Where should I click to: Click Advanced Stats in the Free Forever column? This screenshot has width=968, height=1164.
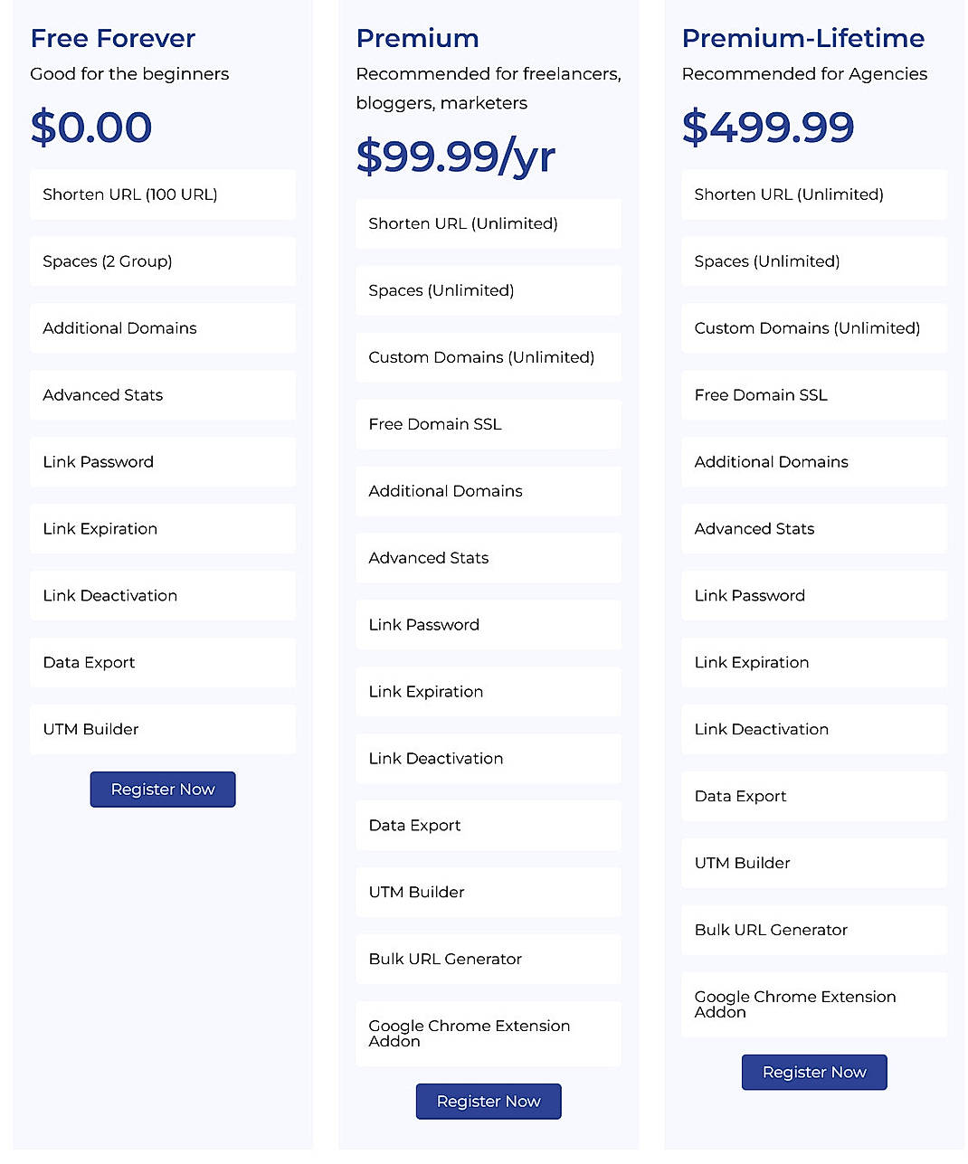[x=162, y=395]
